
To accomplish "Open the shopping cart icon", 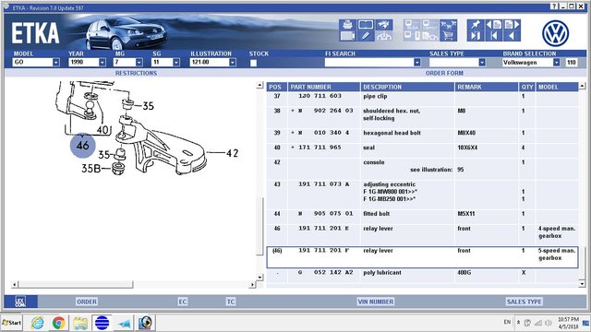I will tap(448, 36).
